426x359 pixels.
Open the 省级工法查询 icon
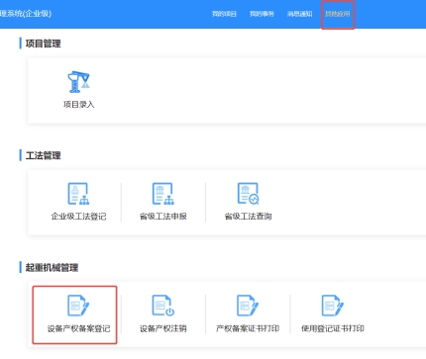[x=248, y=194]
